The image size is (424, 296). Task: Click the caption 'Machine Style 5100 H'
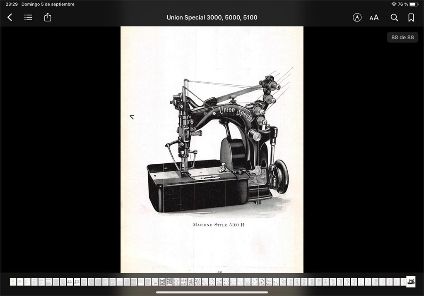(219, 225)
